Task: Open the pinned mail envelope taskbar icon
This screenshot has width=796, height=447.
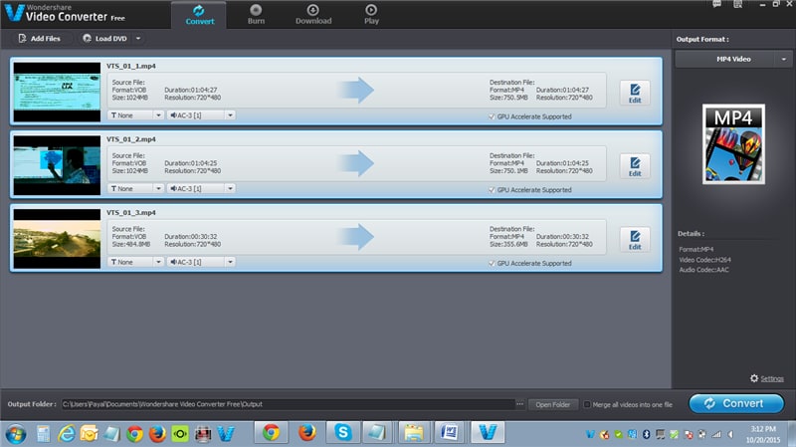Action: [x=89, y=434]
